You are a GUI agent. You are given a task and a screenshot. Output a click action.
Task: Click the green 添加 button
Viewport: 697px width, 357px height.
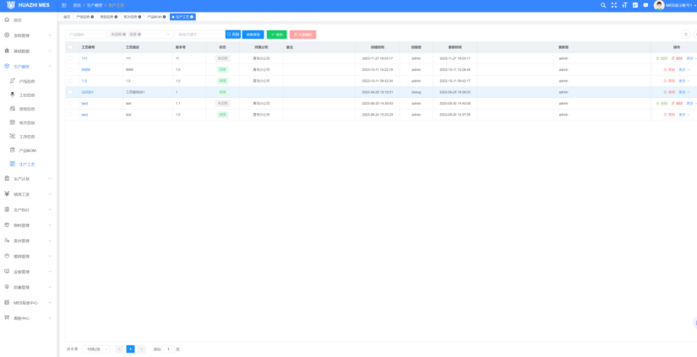276,35
